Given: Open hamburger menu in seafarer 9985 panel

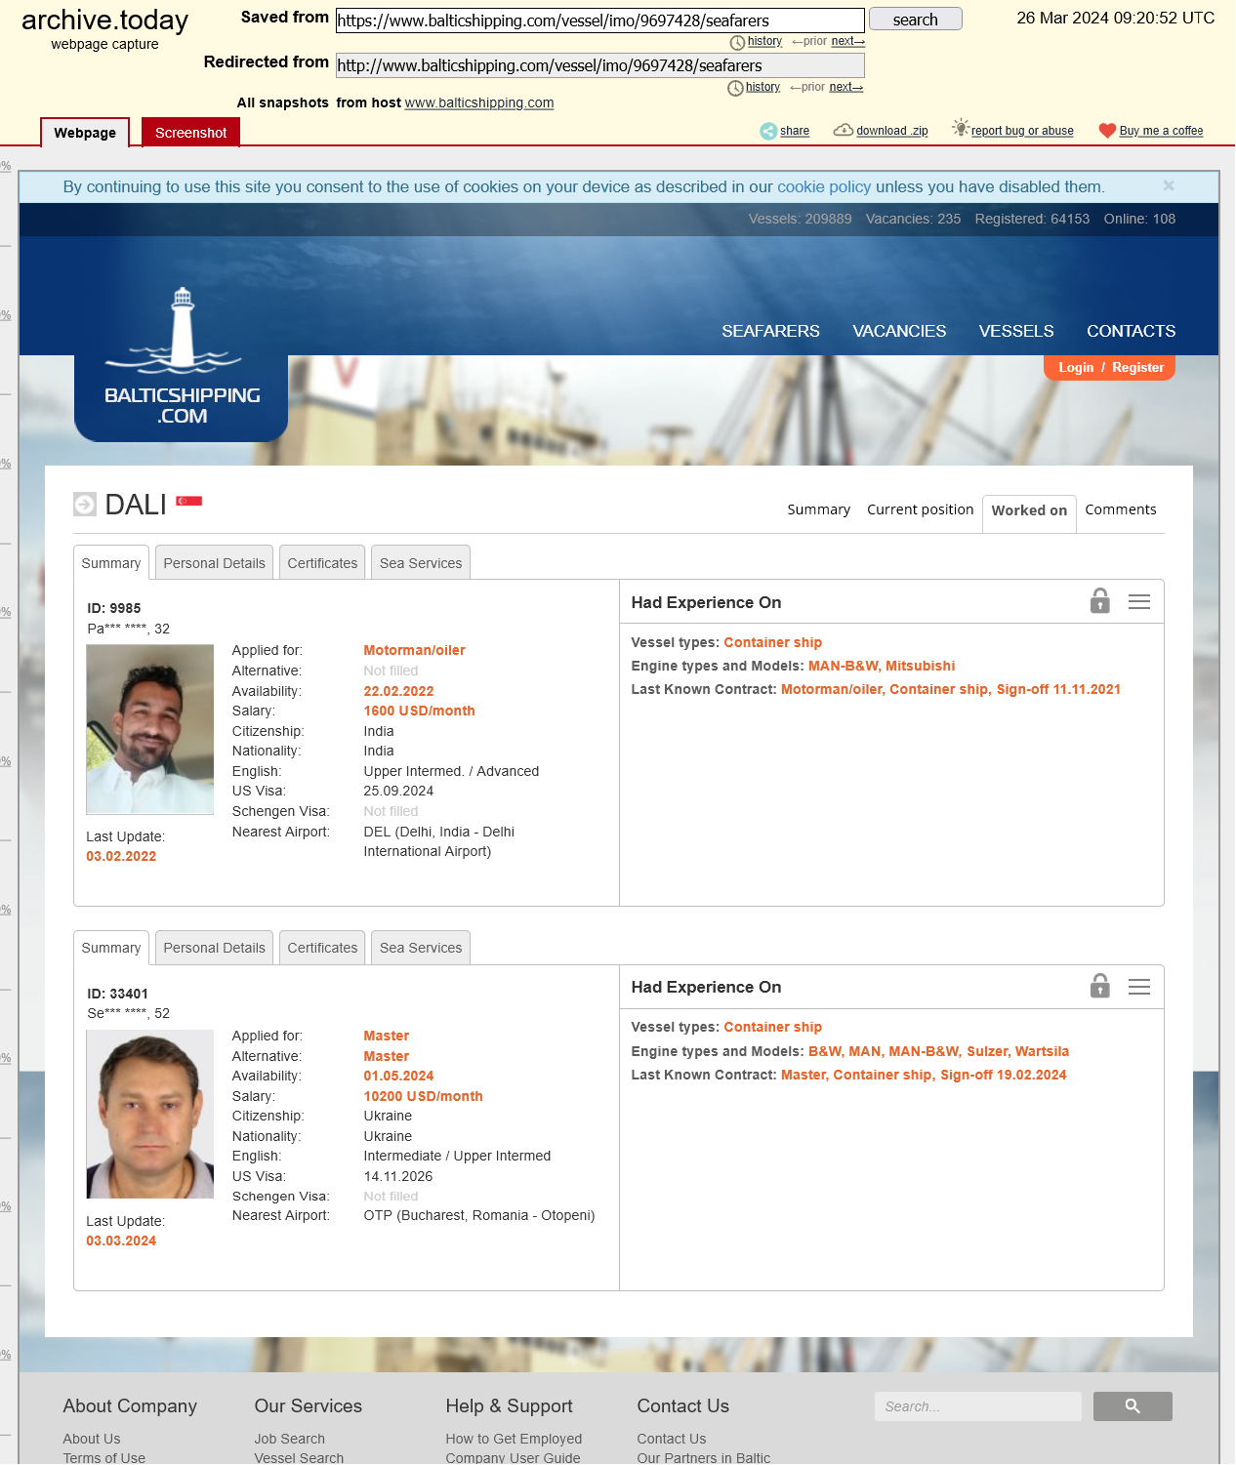Looking at the screenshot, I should tap(1138, 602).
